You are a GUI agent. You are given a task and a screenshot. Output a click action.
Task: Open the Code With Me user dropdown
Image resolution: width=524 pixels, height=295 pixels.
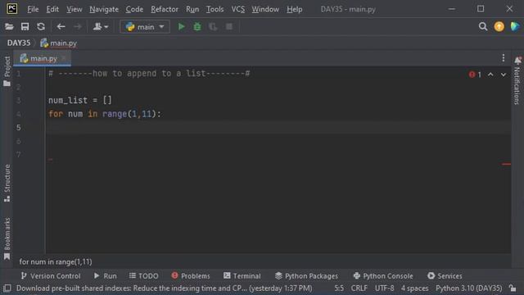(x=100, y=27)
